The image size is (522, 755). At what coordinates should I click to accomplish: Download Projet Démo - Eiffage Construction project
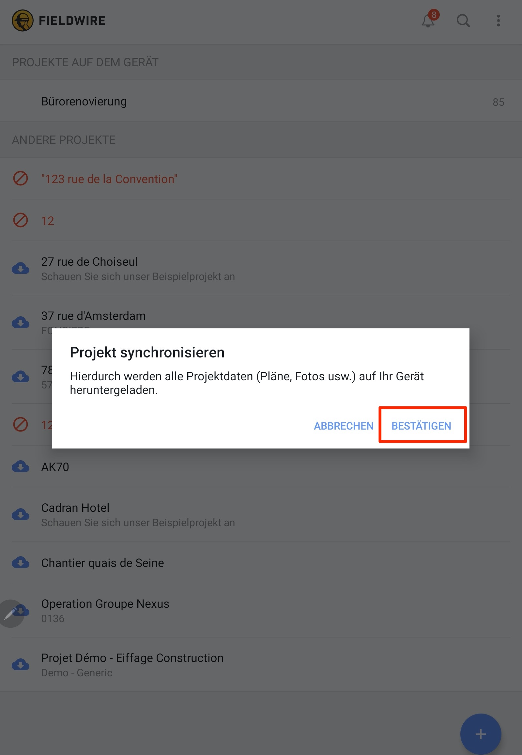(21, 664)
